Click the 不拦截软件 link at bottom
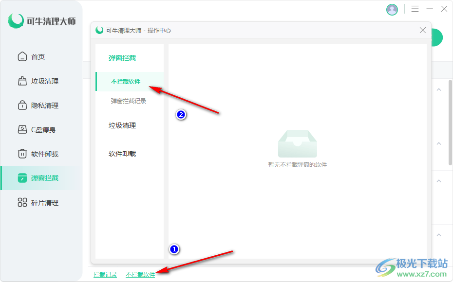Image resolution: width=453 pixels, height=282 pixels. [x=140, y=275]
